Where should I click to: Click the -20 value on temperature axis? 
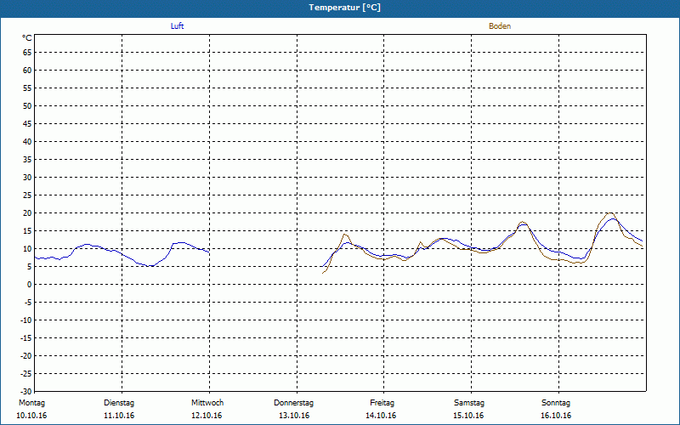[26, 355]
